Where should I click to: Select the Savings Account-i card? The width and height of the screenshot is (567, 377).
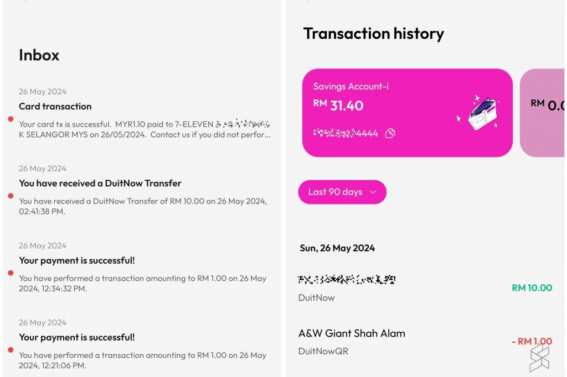tap(407, 113)
